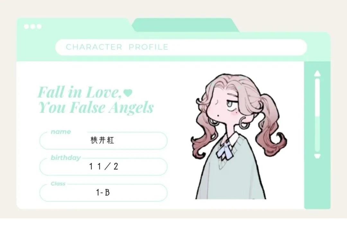Click the third white window dot
This screenshot has height=228, width=347.
click(39, 27)
